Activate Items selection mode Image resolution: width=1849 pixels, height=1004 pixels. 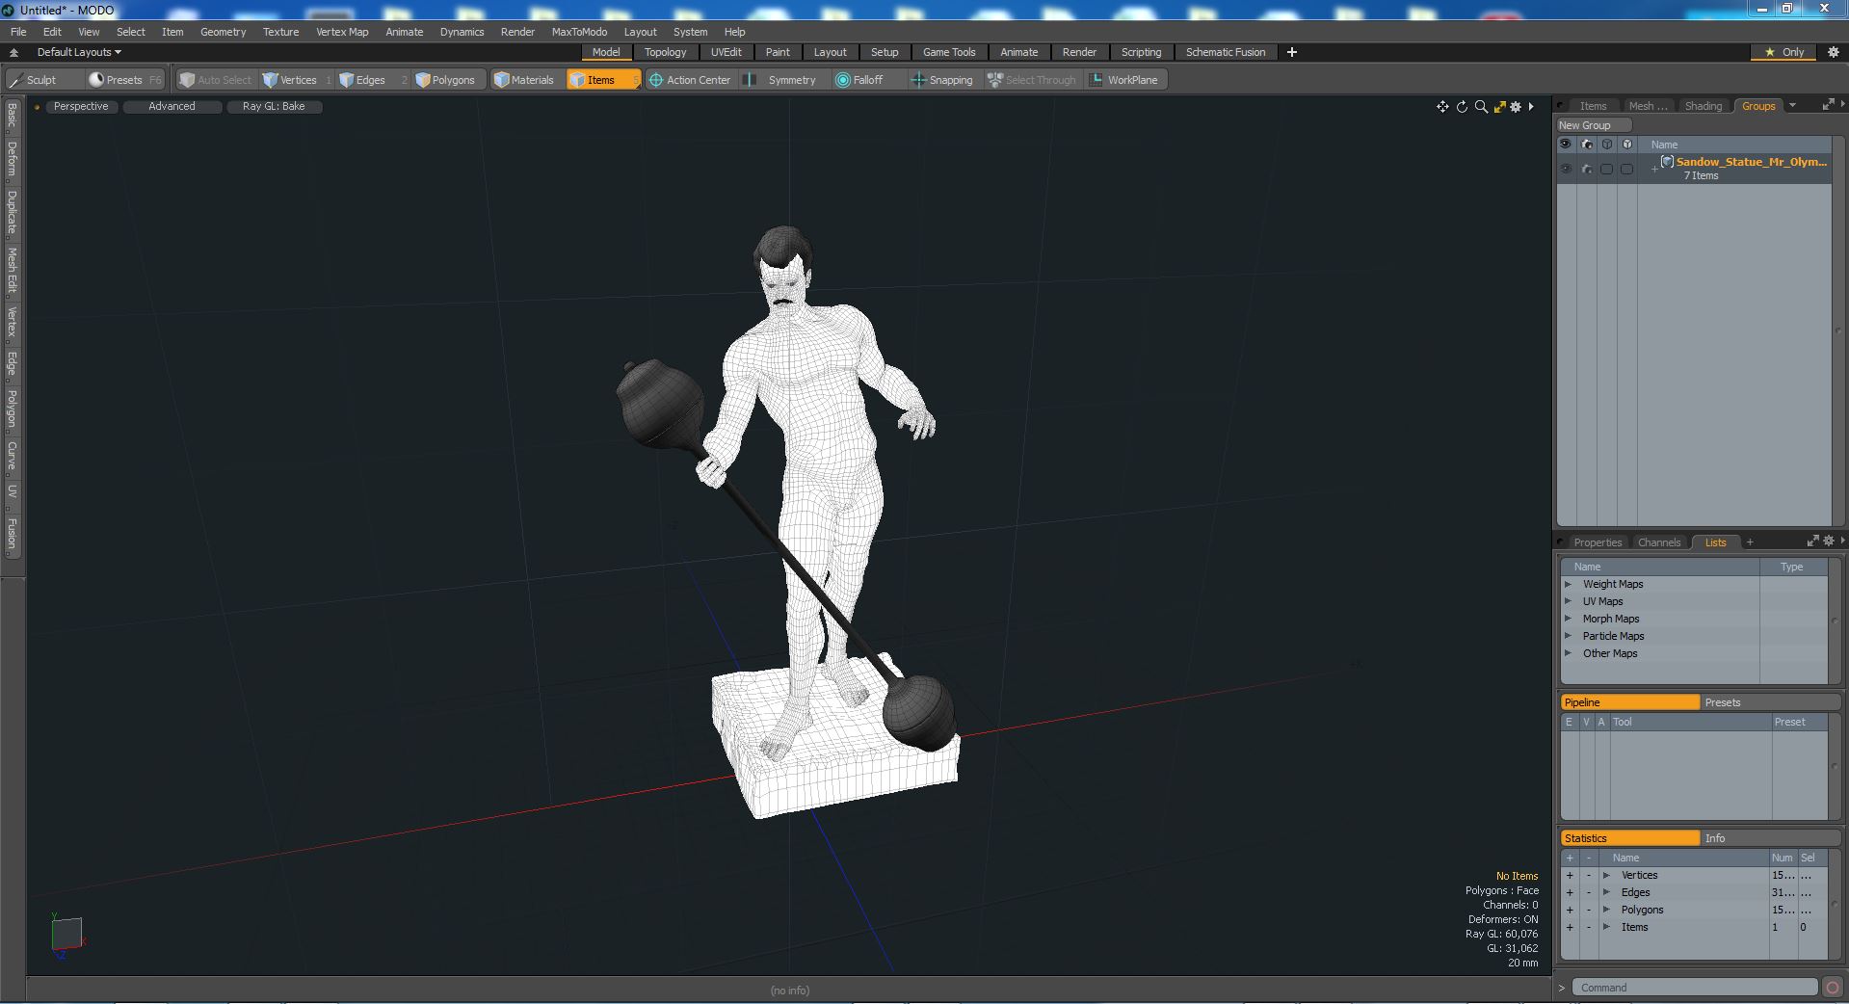coord(602,80)
